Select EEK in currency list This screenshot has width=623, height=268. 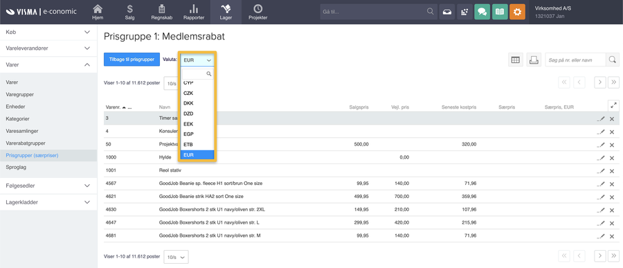(x=197, y=124)
